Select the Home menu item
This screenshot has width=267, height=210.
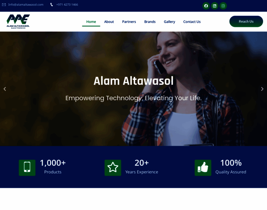tap(91, 22)
